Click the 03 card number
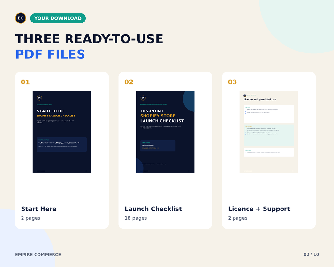334x267 pixels. coord(232,82)
